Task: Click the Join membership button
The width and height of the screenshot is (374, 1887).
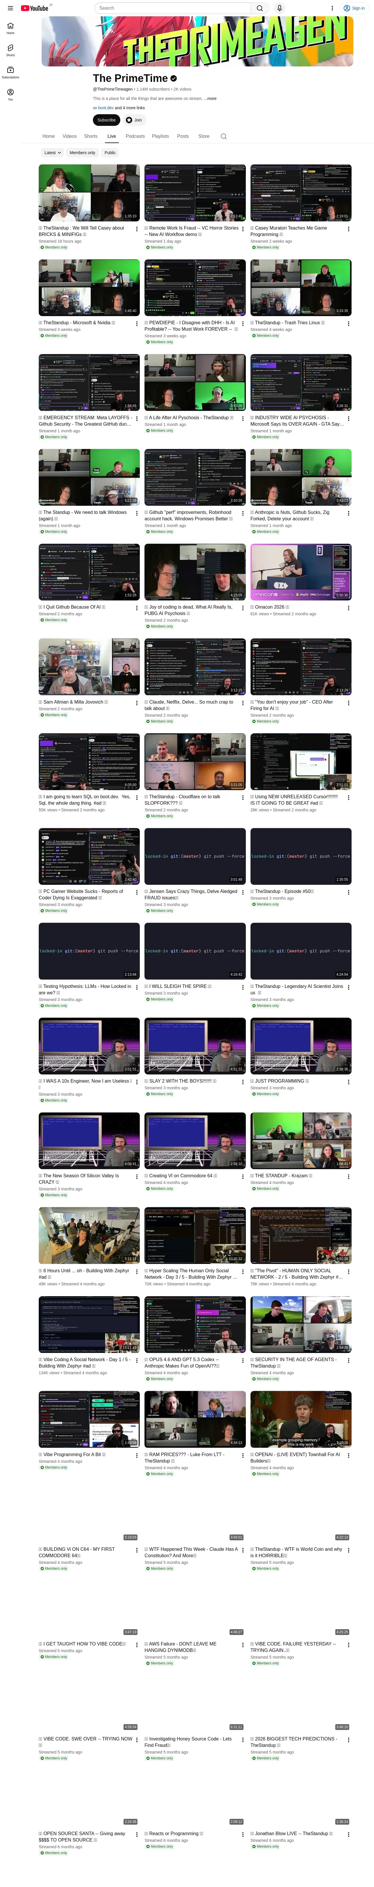Action: [x=134, y=120]
